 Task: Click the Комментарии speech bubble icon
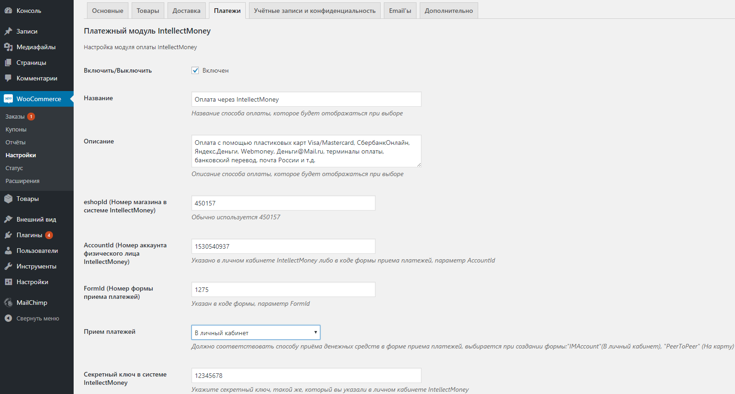click(8, 78)
